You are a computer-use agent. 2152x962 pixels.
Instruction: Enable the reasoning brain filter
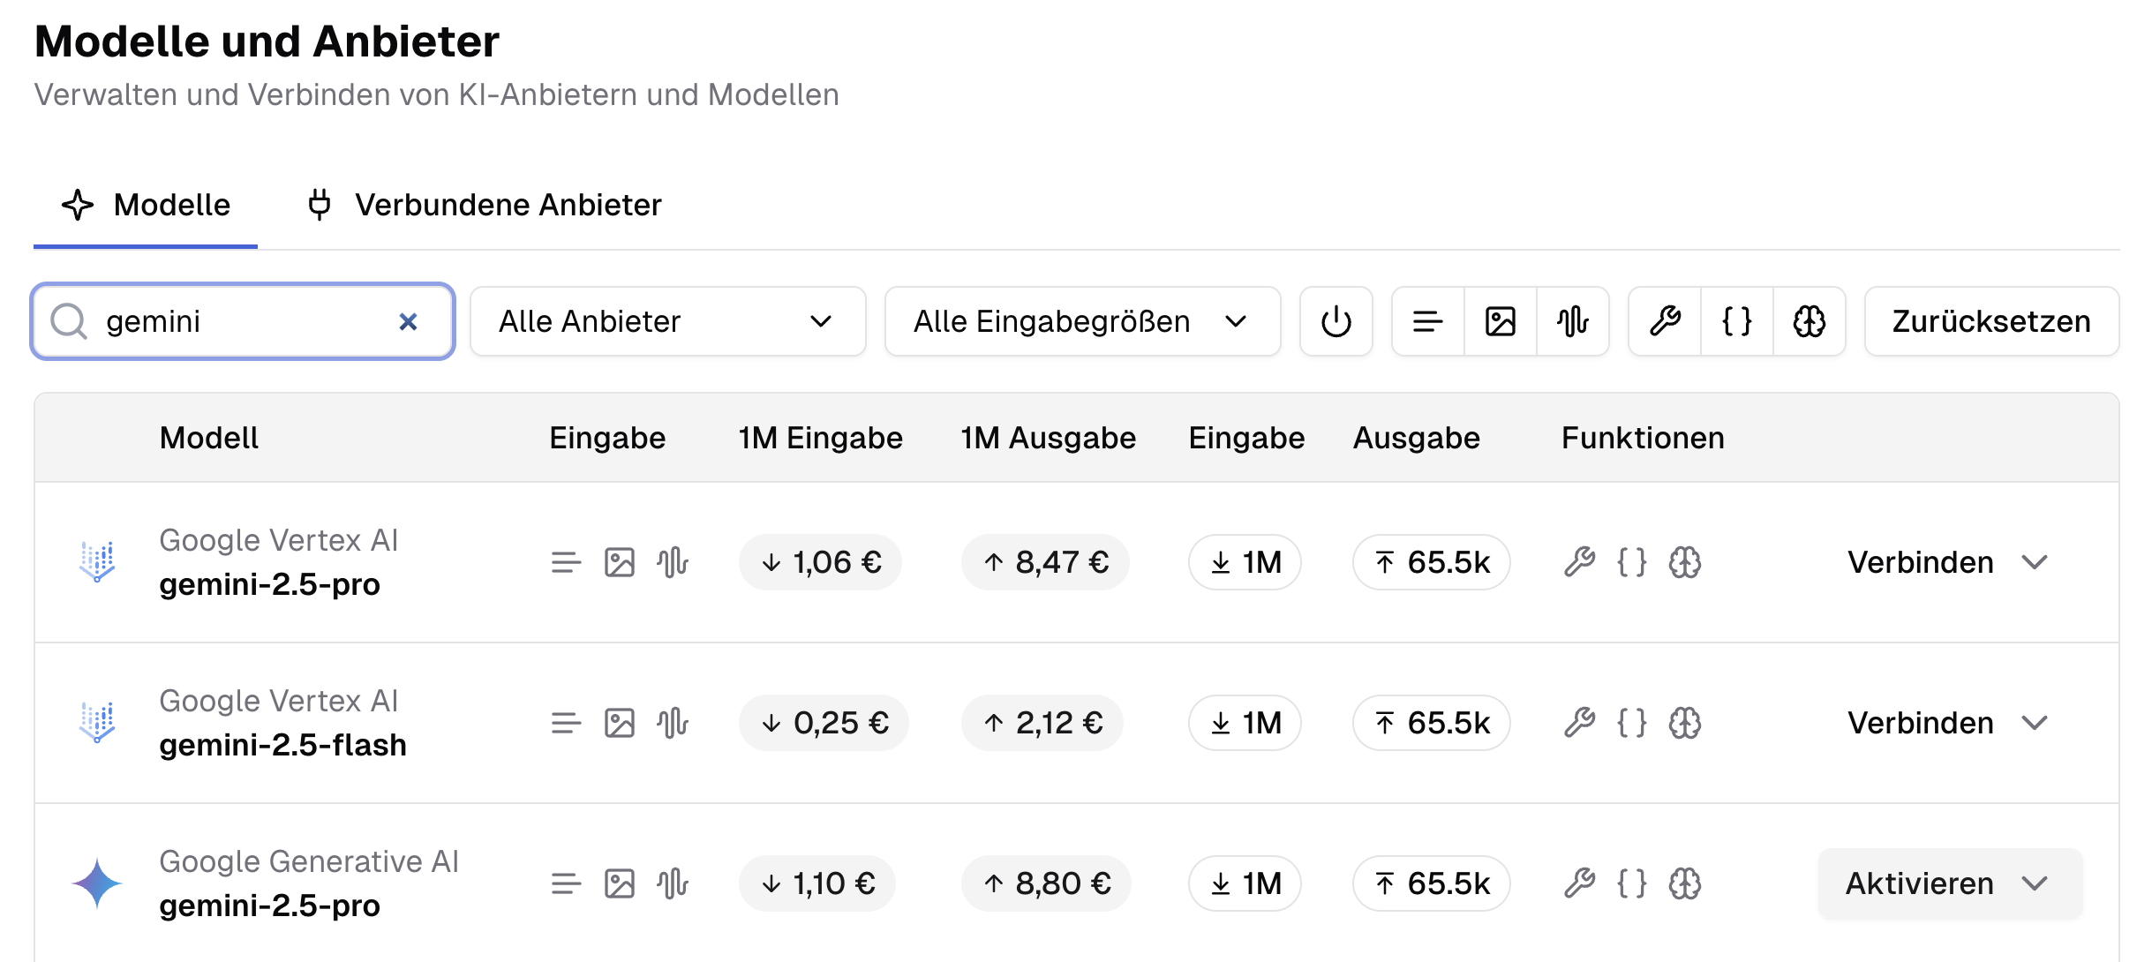click(x=1809, y=321)
